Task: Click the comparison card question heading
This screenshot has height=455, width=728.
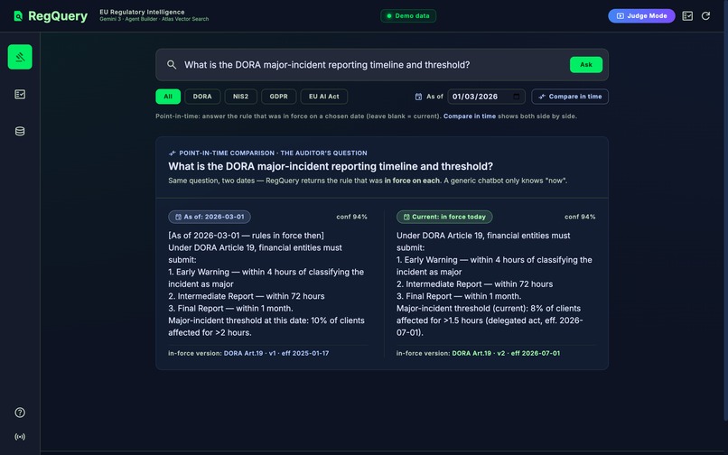Action: (x=331, y=166)
